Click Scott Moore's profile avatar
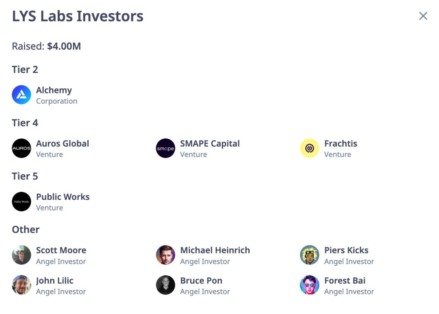The image size is (439, 314). 22,255
